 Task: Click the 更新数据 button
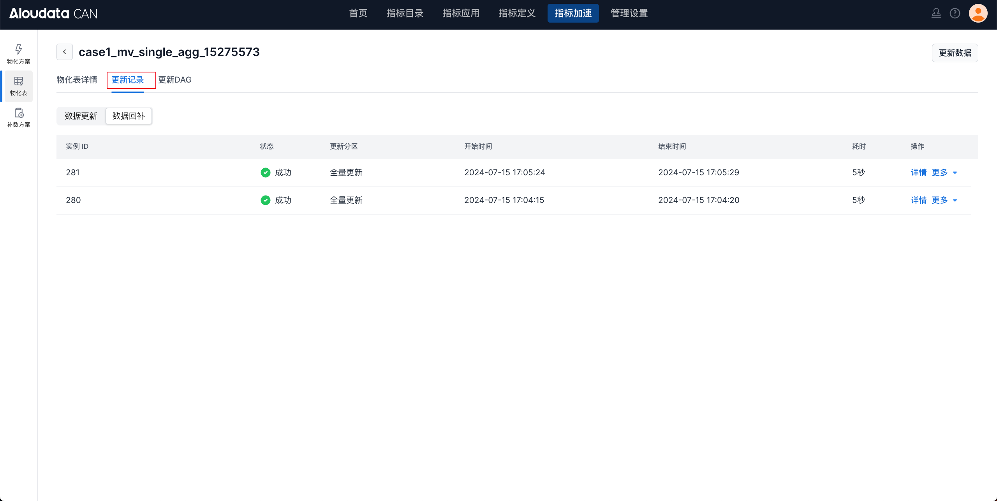click(955, 53)
